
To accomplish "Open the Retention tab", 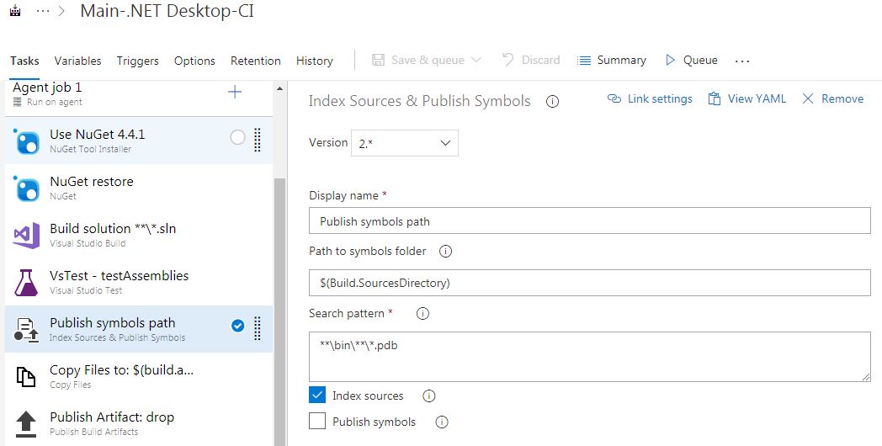I will click(x=255, y=61).
